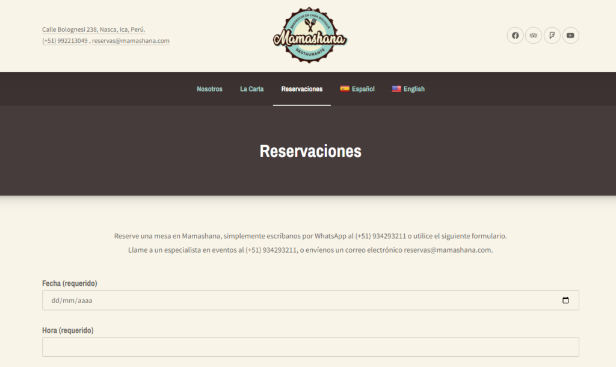
Task: Open the YouTube social icon
Action: tap(570, 35)
